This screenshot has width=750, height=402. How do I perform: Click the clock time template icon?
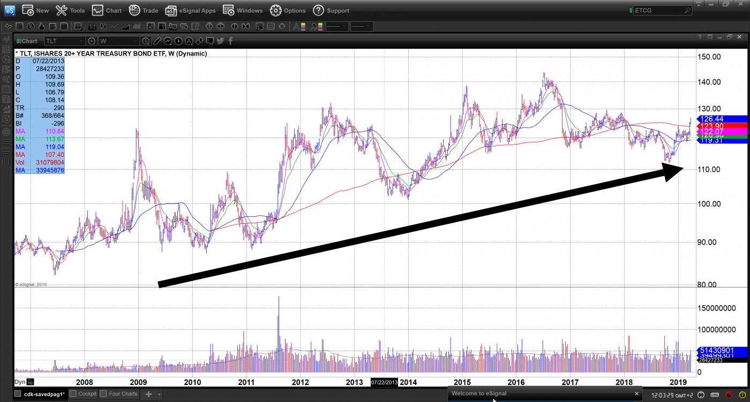click(x=146, y=41)
